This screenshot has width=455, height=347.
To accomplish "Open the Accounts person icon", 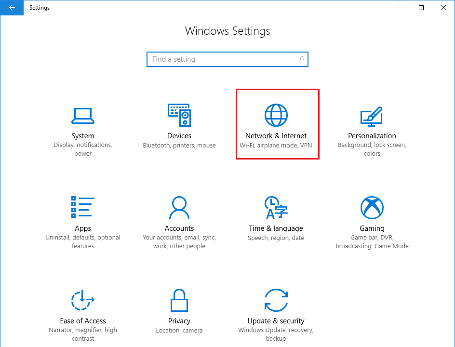I will point(179,208).
